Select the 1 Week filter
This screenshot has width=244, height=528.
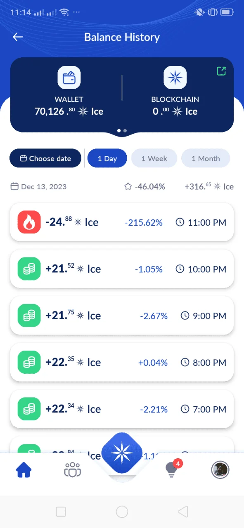(x=154, y=158)
